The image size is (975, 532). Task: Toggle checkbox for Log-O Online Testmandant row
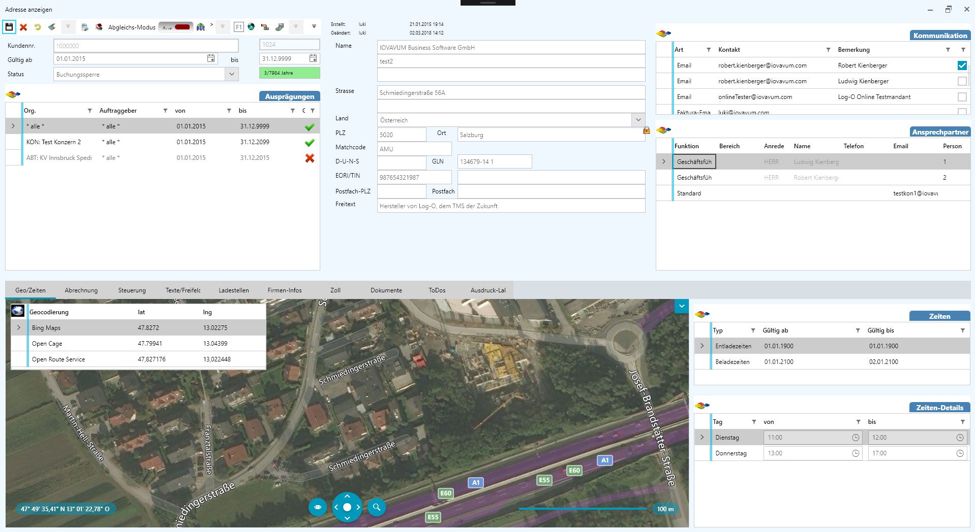pyautogui.click(x=962, y=97)
